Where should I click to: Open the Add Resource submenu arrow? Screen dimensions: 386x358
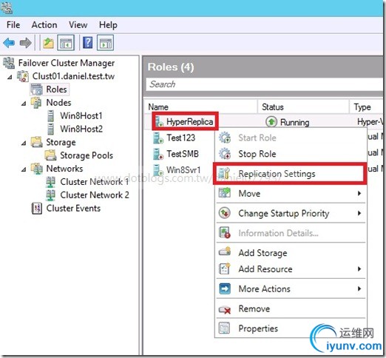(x=359, y=269)
